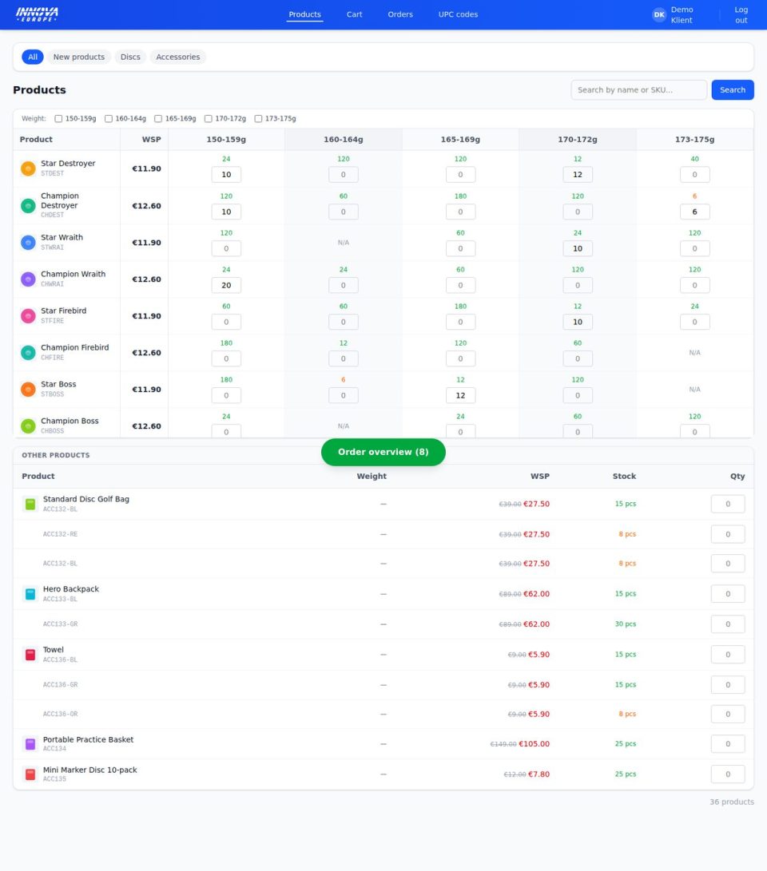Viewport: 767px width, 871px height.
Task: Click Mini Marker Disc 10-pack quantity field
Action: [x=728, y=774]
